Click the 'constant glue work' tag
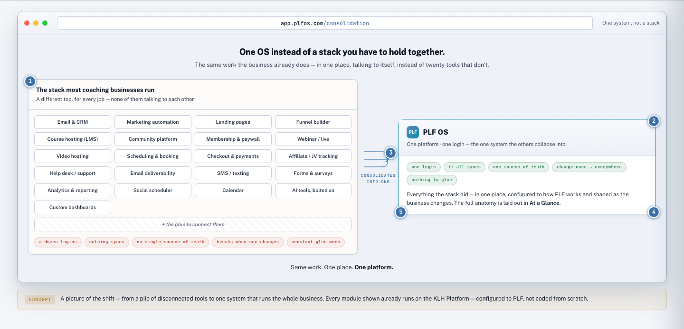Image resolution: width=684 pixels, height=329 pixels. point(316,242)
